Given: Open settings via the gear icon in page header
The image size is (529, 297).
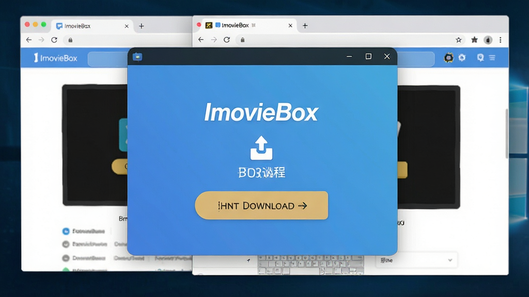Looking at the screenshot, I should [462, 58].
